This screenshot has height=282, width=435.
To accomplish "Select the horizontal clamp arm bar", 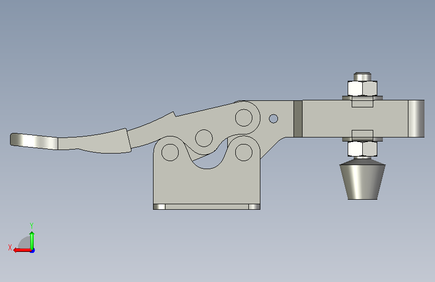I will click(355, 119).
